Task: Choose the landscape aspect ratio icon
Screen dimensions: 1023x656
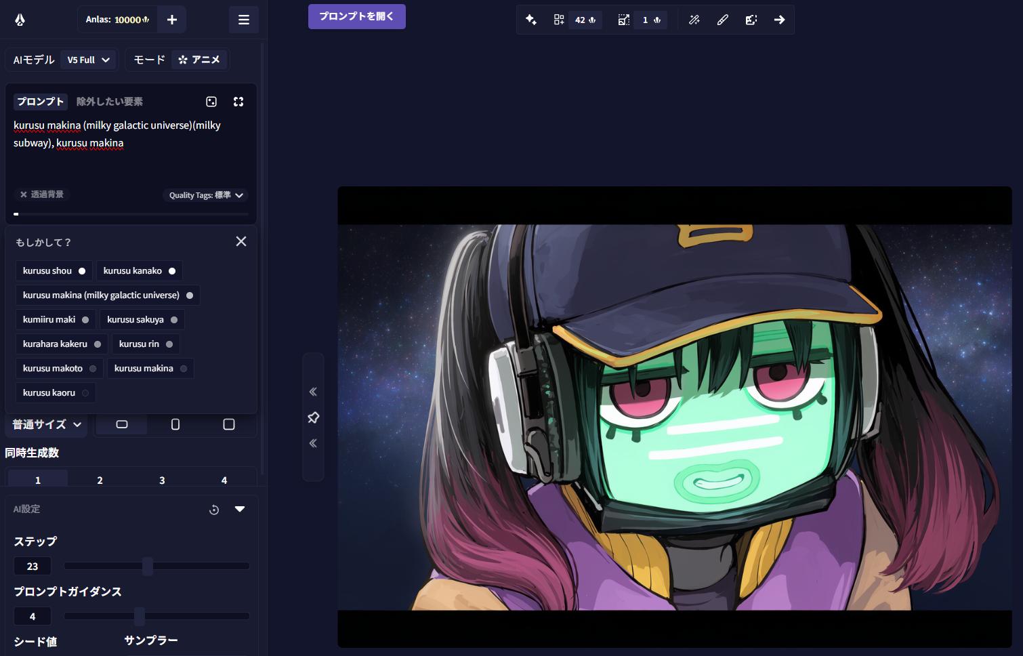Action: [x=122, y=424]
